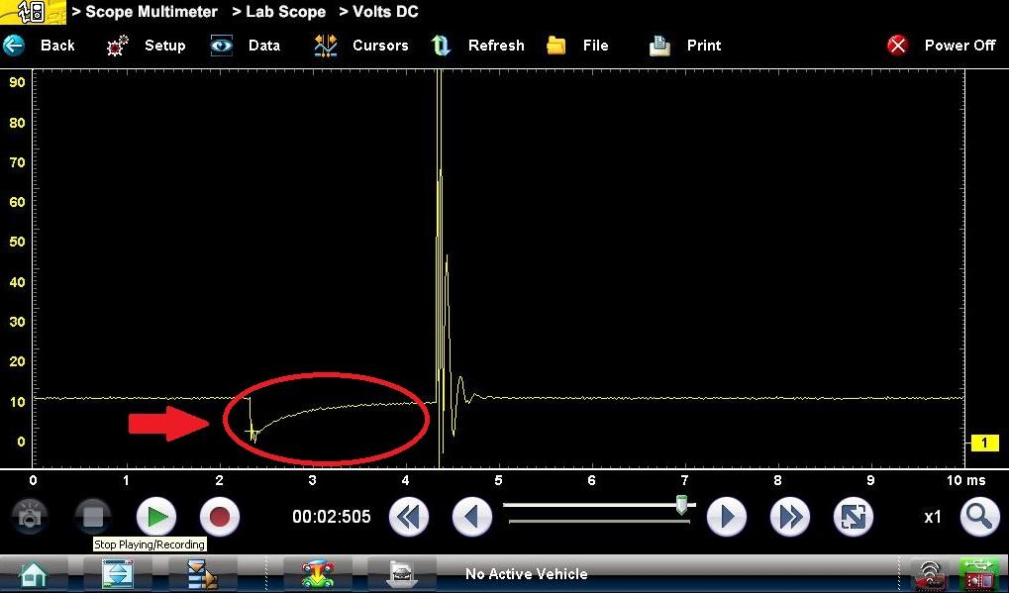Click the red Record button
This screenshot has height=593, width=1009.
[220, 517]
